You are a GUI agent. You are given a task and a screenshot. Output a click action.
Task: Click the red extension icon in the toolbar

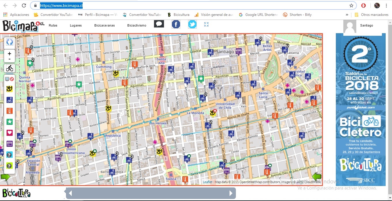pos(364,5)
